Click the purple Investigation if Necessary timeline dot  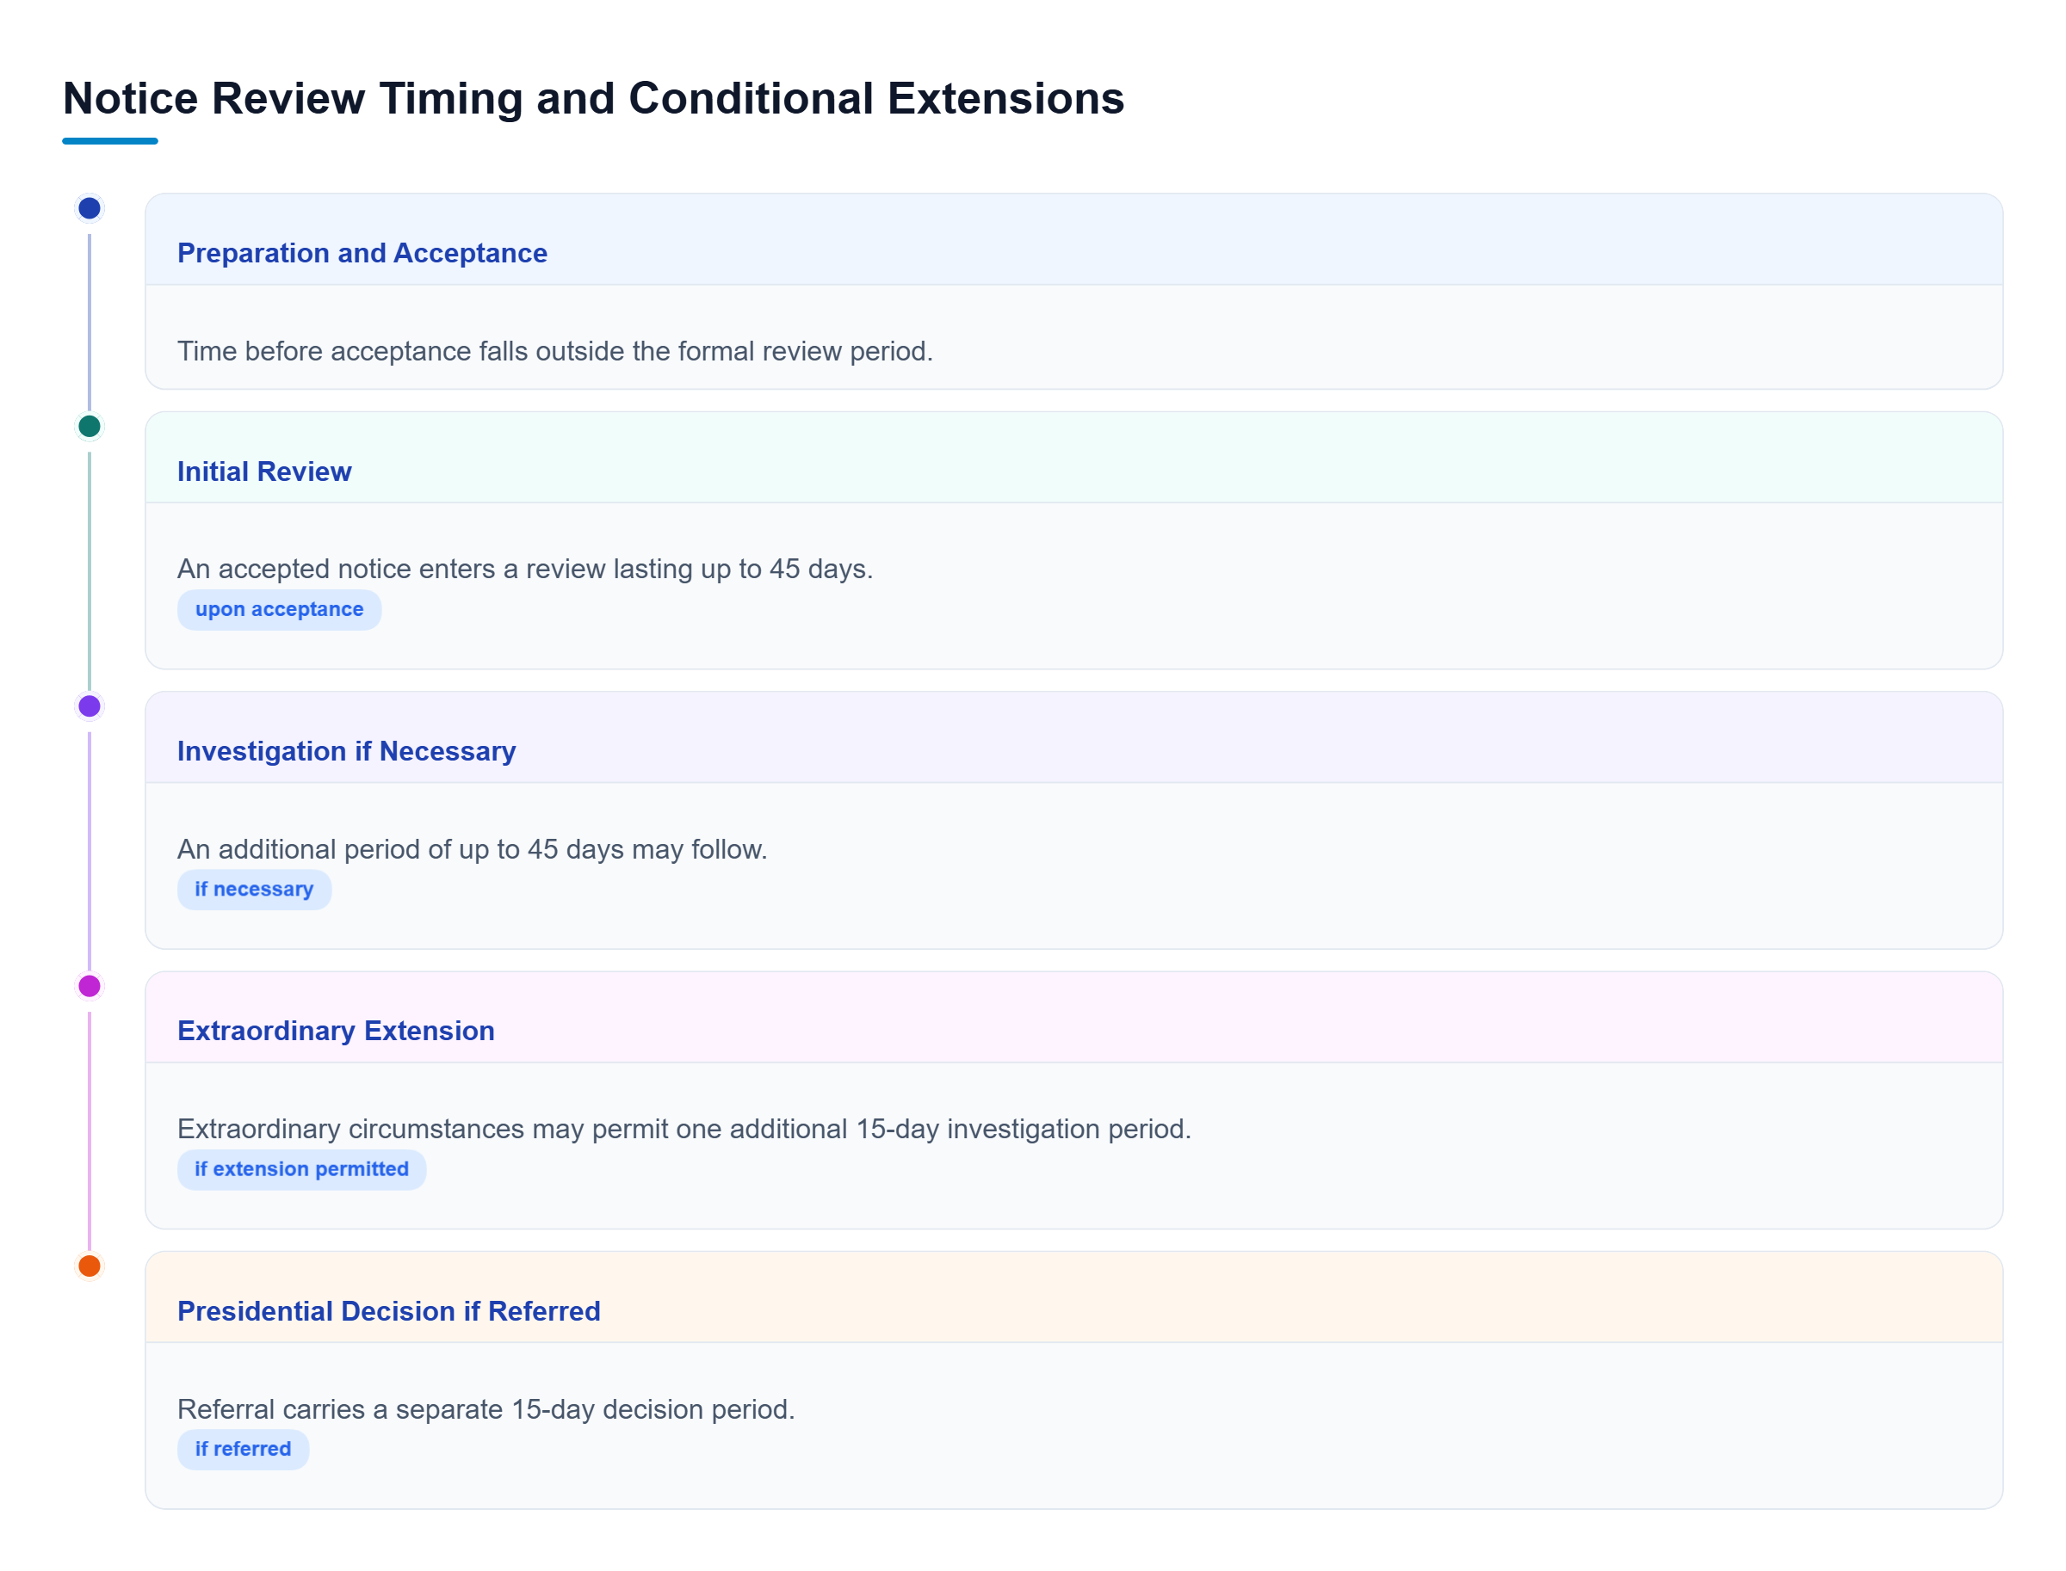pos(89,706)
